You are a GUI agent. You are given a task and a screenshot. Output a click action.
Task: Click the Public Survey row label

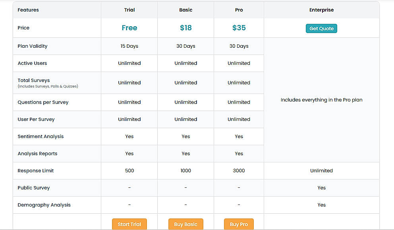(34, 188)
